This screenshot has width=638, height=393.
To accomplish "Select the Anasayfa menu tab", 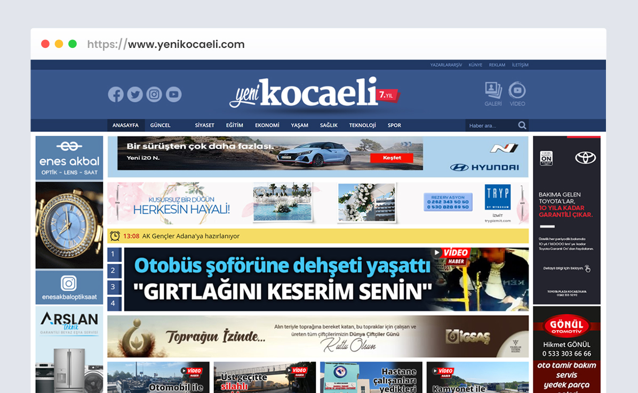I will click(125, 126).
